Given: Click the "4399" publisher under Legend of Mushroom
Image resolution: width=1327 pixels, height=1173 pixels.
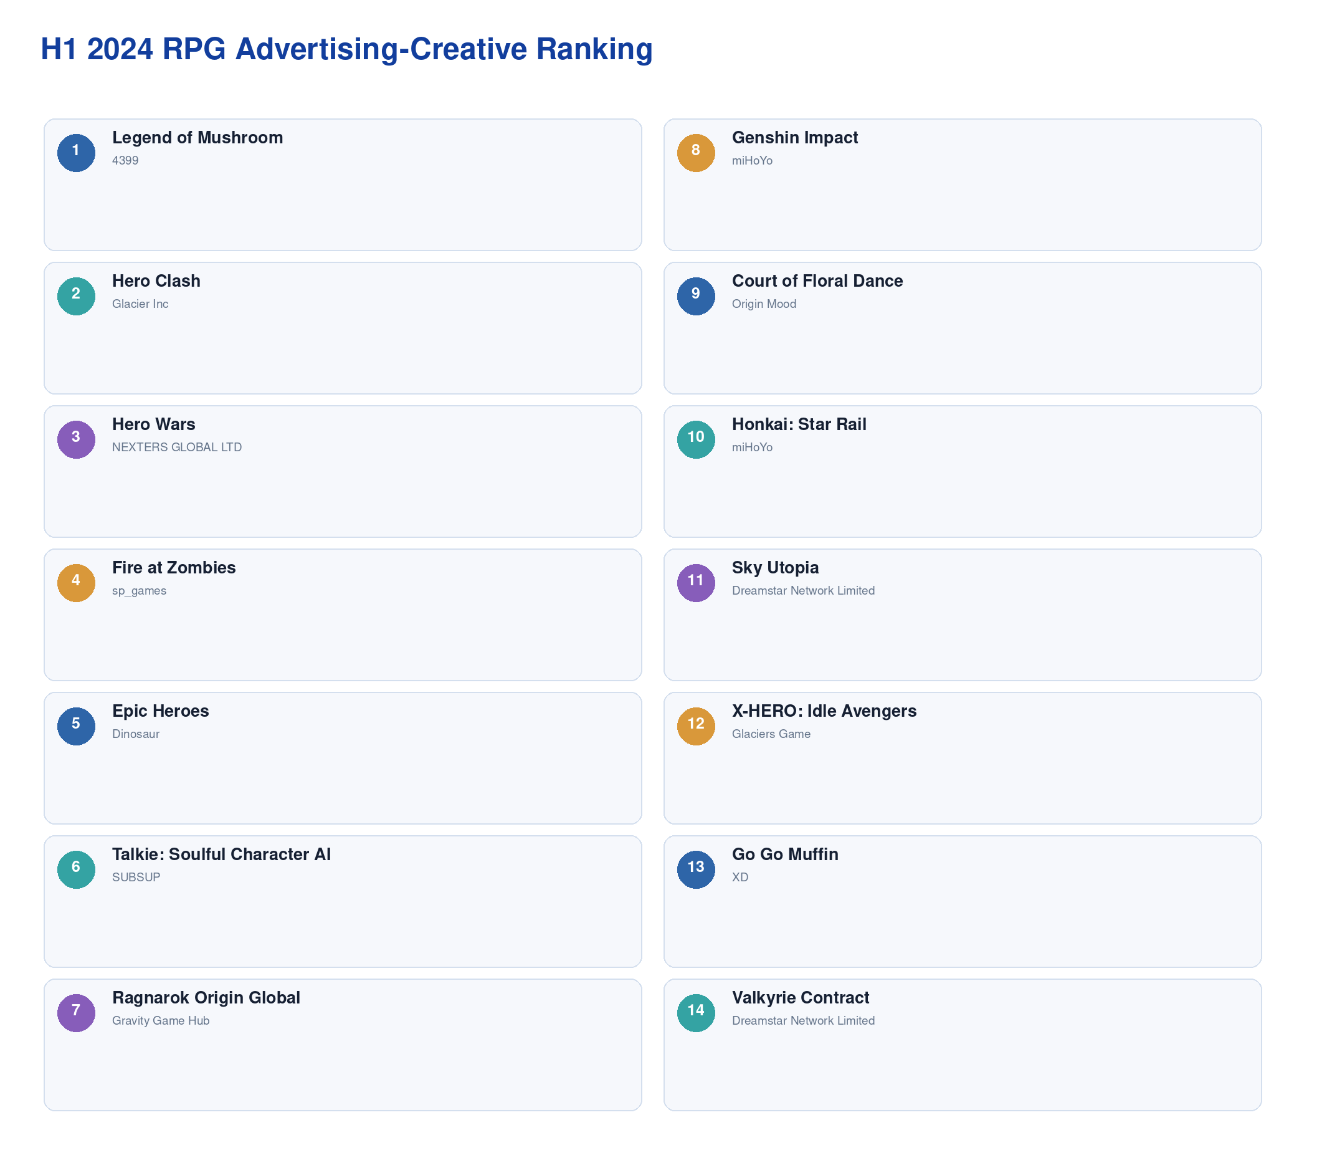Looking at the screenshot, I should point(125,161).
